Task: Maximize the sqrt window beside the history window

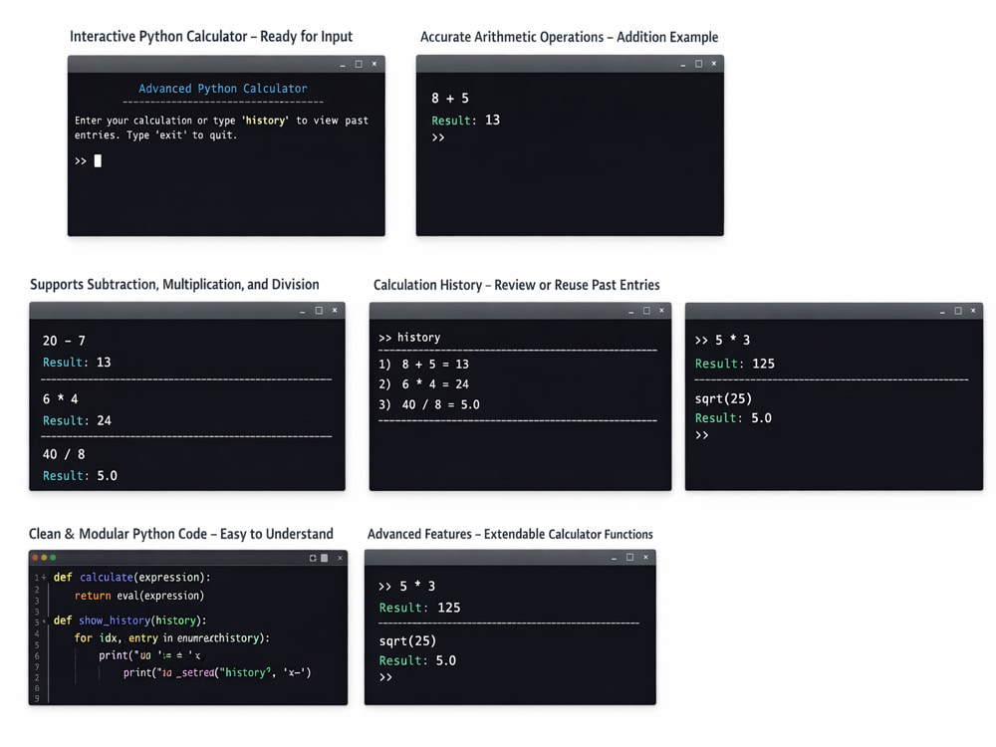Action: [x=958, y=310]
